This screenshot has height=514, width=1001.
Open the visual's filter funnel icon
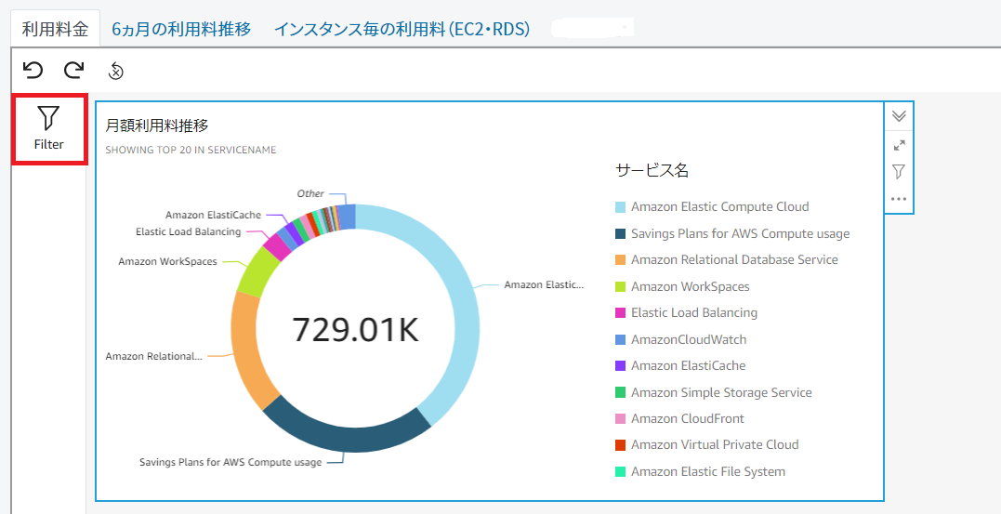click(899, 171)
